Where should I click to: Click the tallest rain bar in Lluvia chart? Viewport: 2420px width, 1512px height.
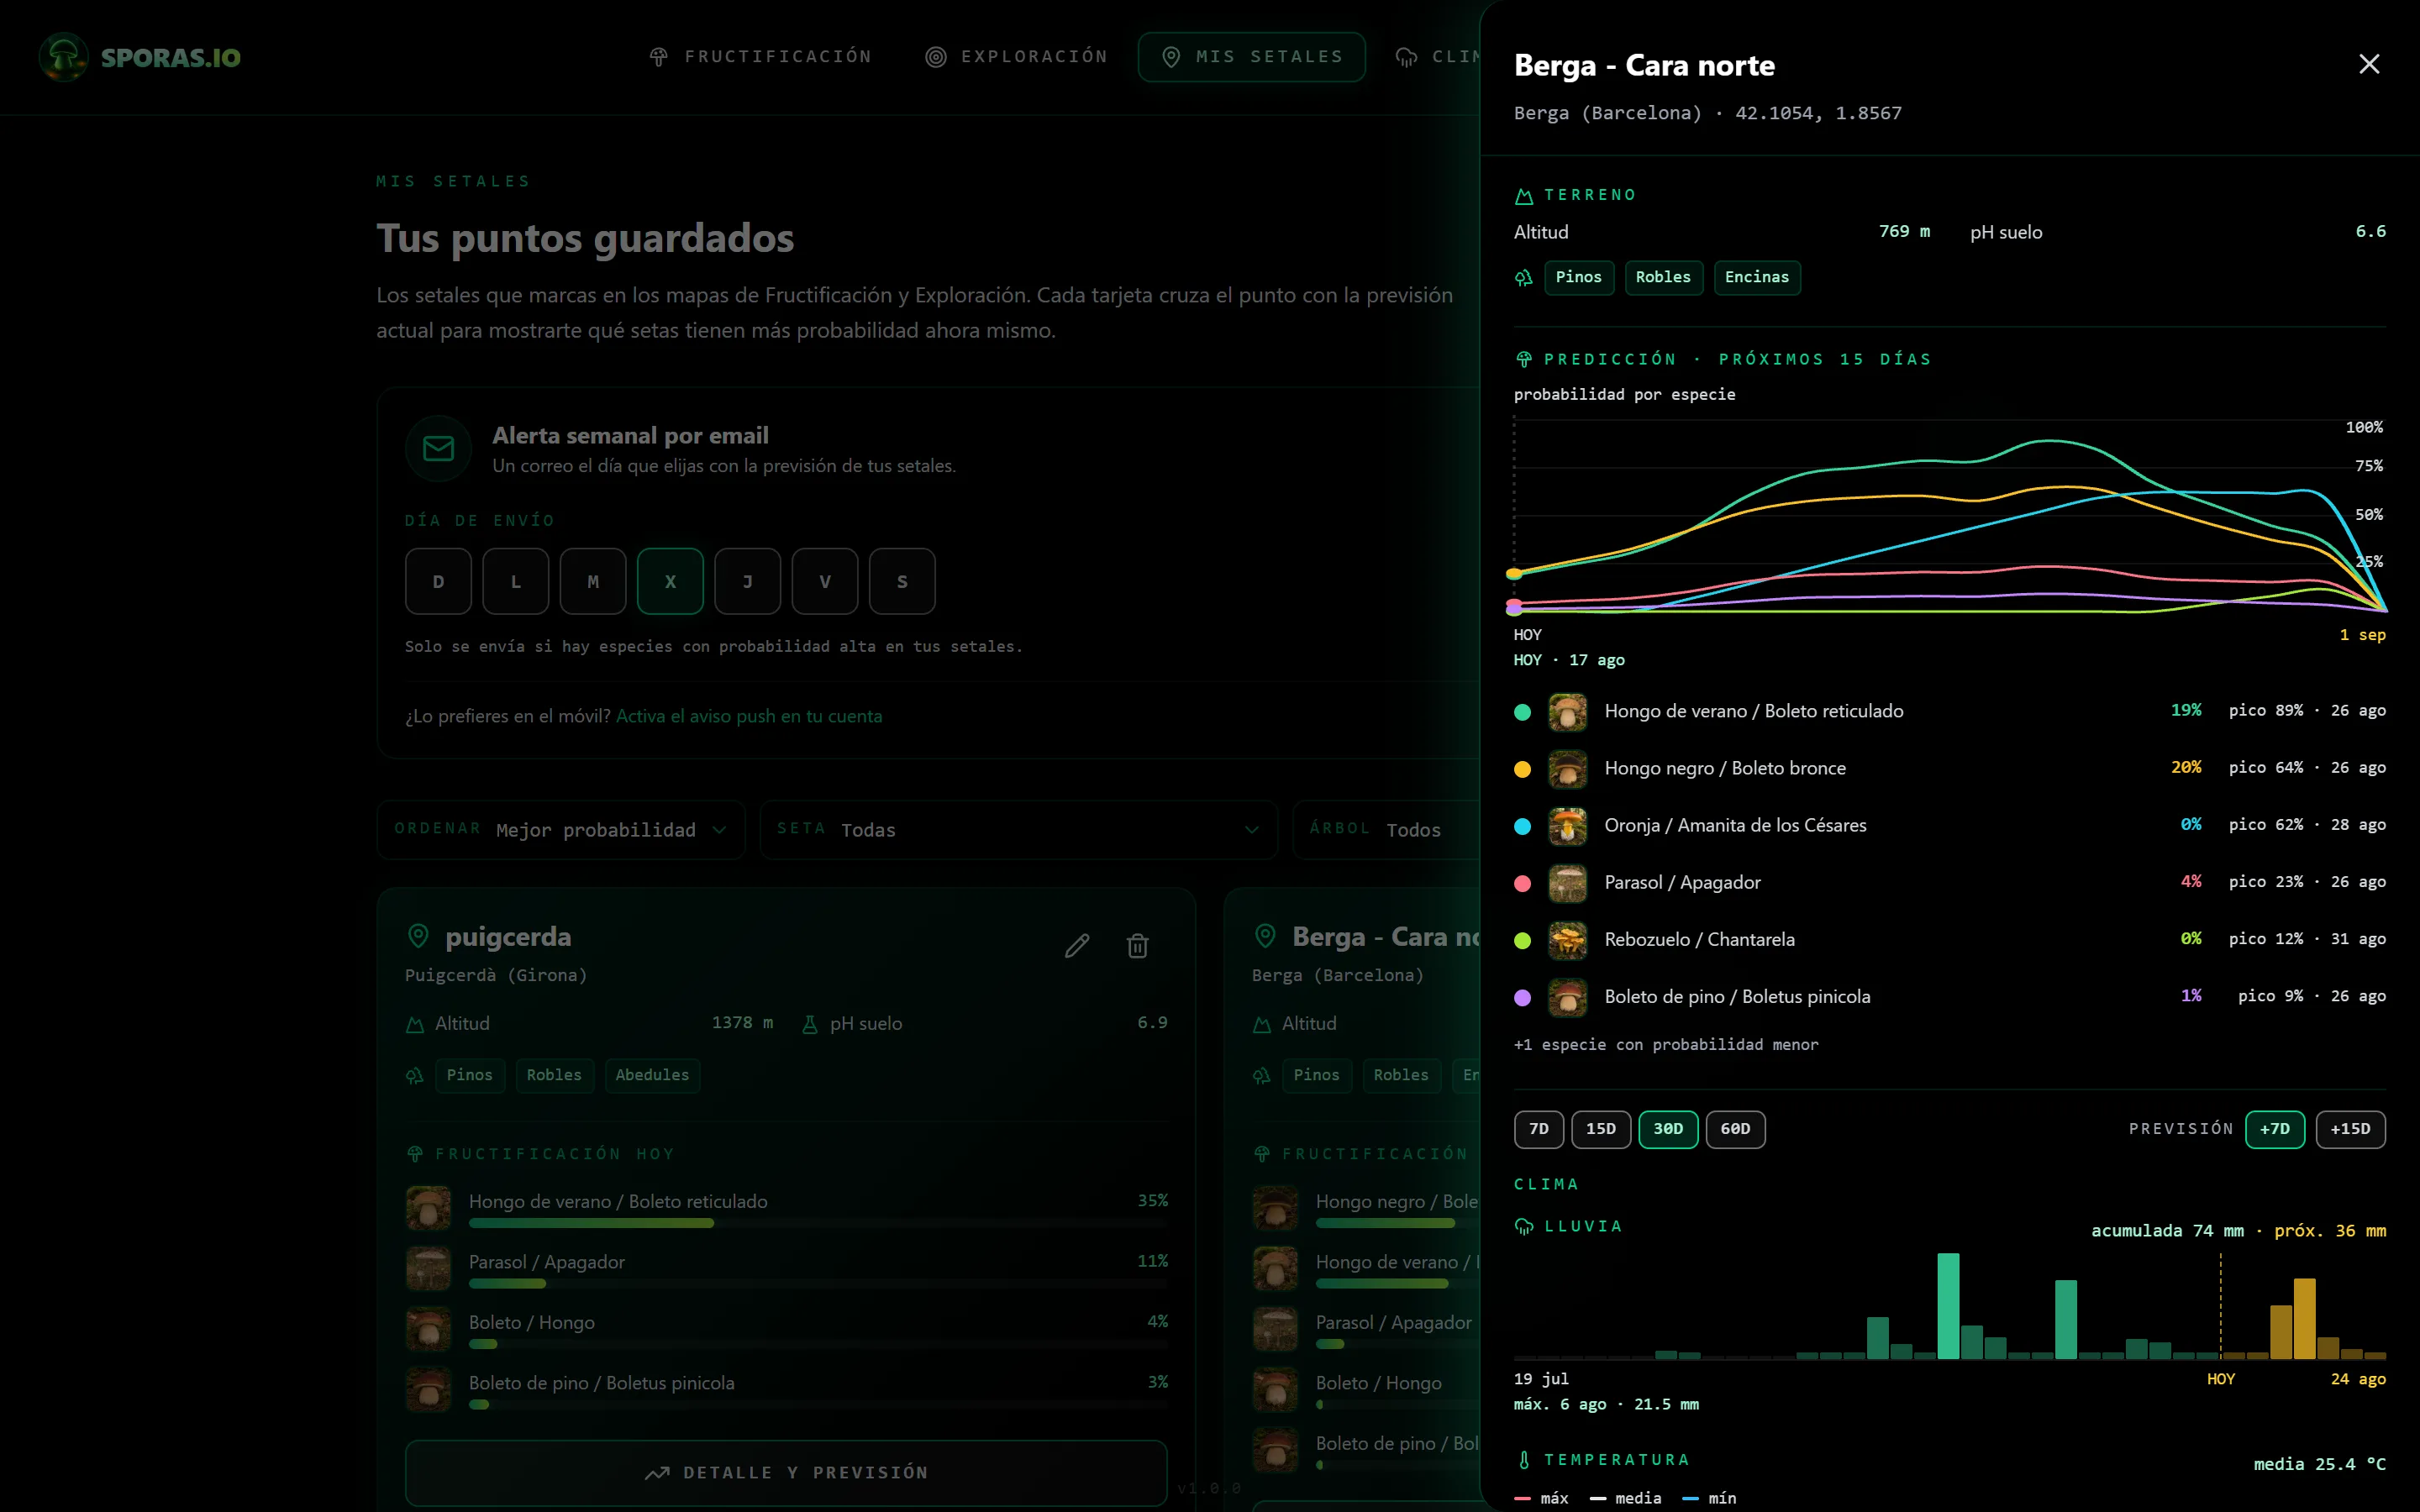pos(1948,1305)
